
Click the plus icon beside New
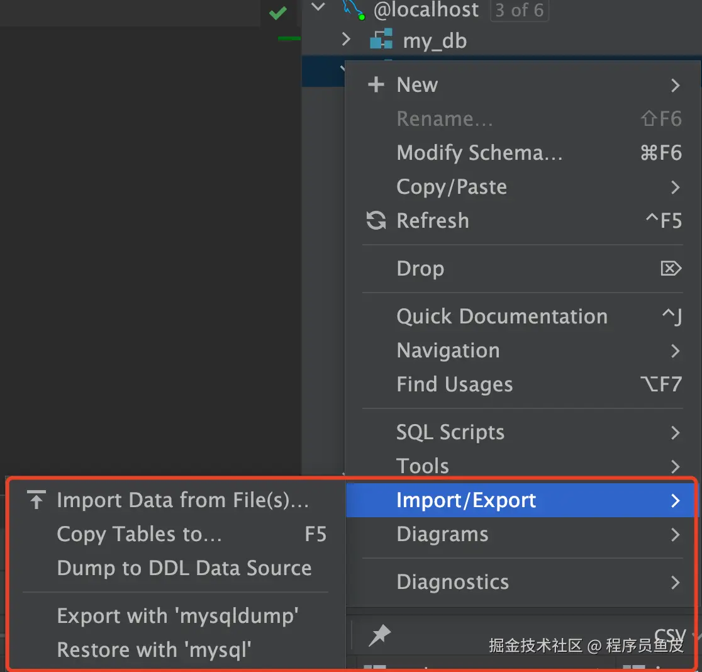[x=376, y=85]
